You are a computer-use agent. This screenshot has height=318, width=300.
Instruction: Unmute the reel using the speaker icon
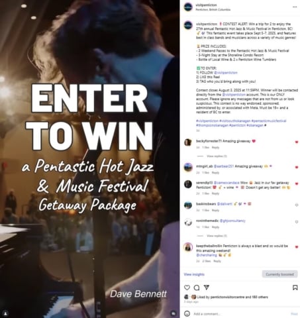(x=174, y=313)
